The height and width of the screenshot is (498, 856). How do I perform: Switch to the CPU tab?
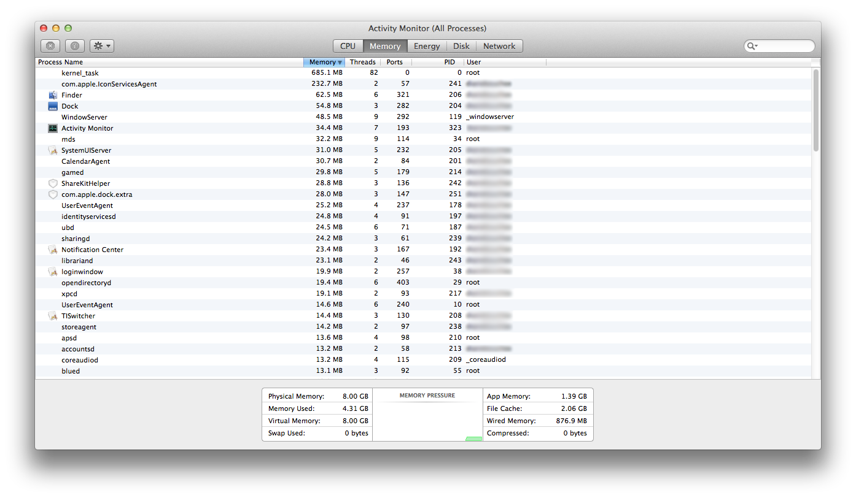[348, 46]
